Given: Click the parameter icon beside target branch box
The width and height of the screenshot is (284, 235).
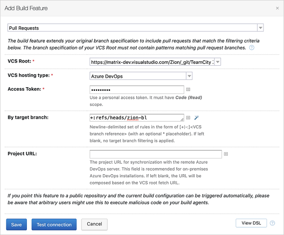Looking at the screenshot, I should [x=188, y=118].
